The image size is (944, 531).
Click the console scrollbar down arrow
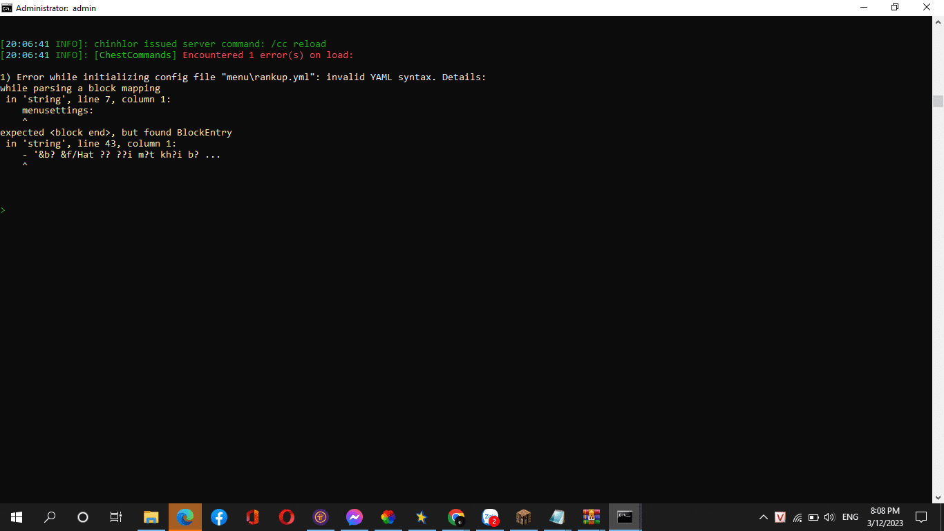coord(938,497)
